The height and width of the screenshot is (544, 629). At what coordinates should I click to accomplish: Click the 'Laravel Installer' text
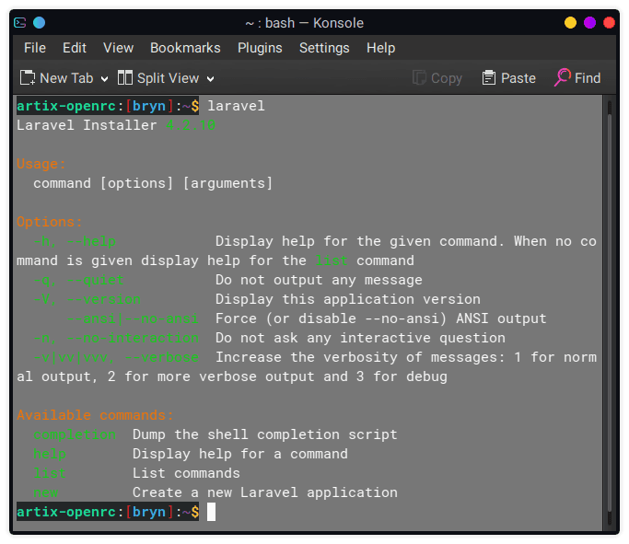point(87,125)
